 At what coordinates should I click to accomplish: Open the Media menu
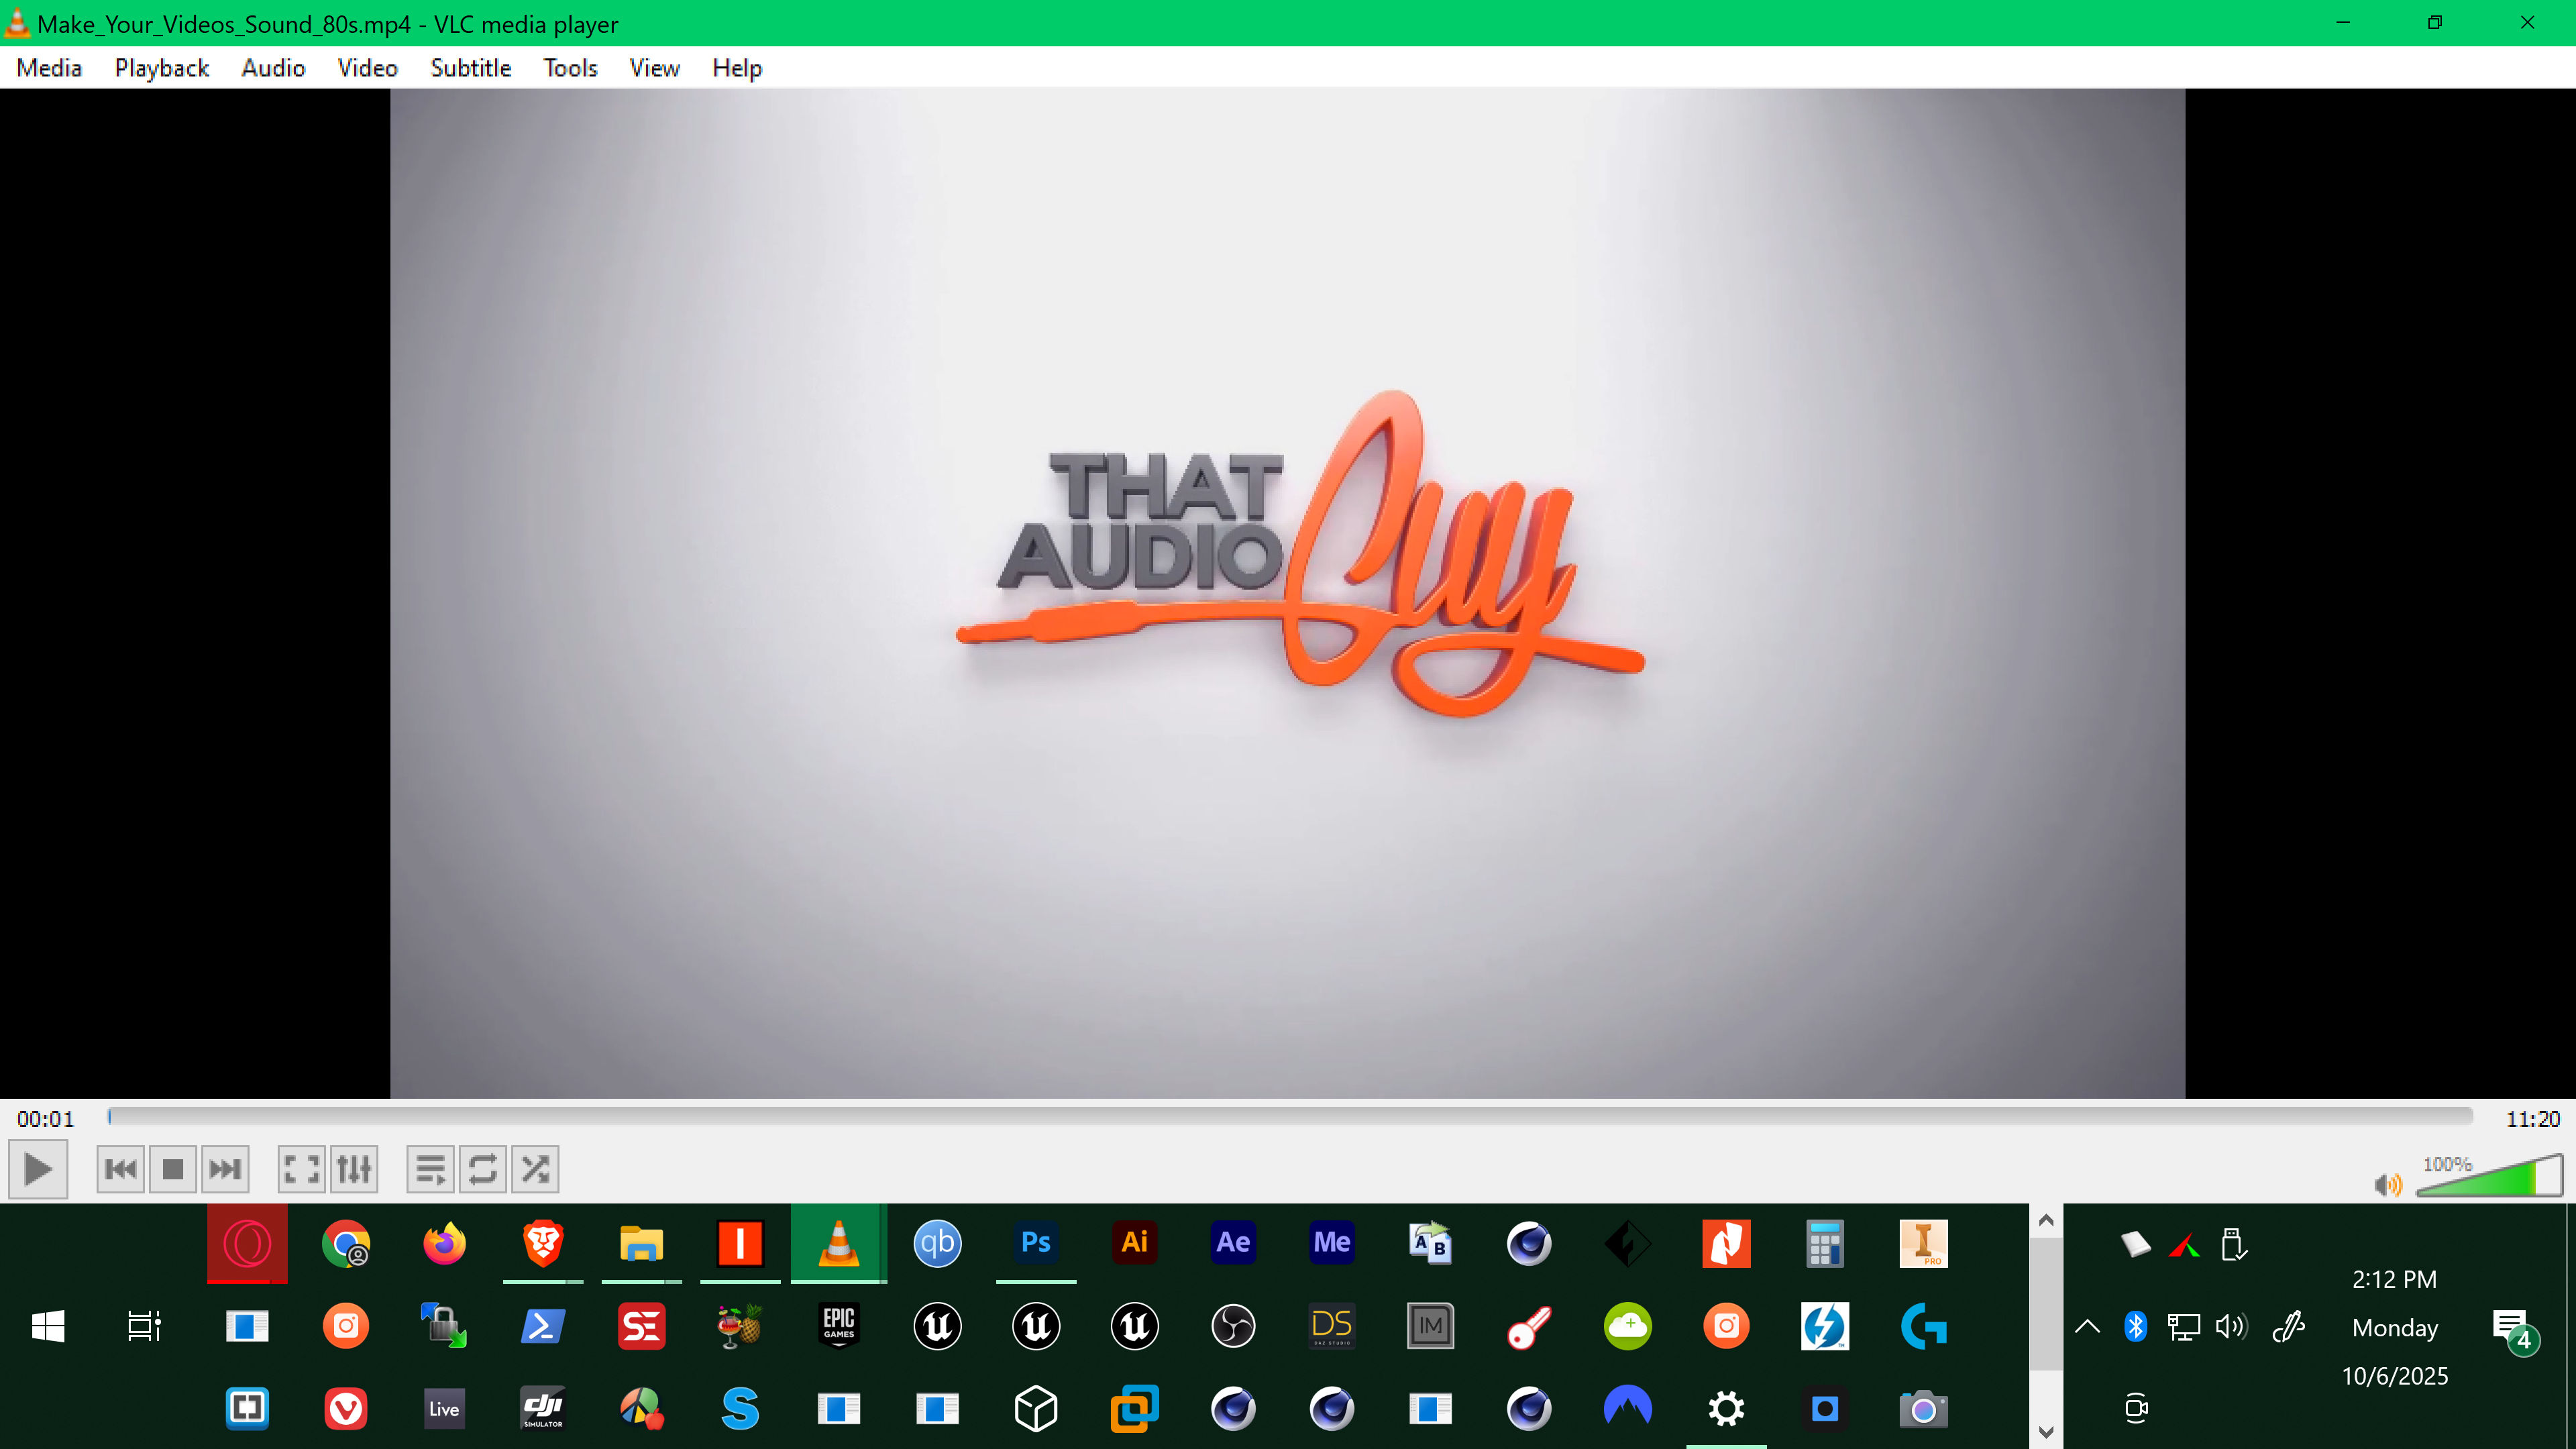(x=49, y=68)
